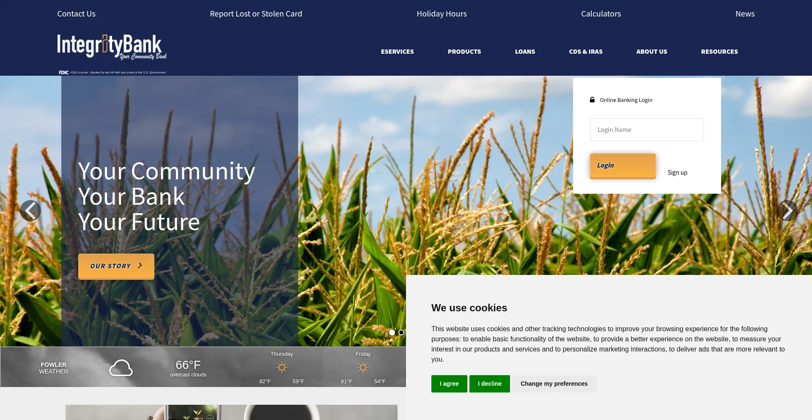Open the Calculators link
Image resolution: width=812 pixels, height=420 pixels.
coord(601,14)
